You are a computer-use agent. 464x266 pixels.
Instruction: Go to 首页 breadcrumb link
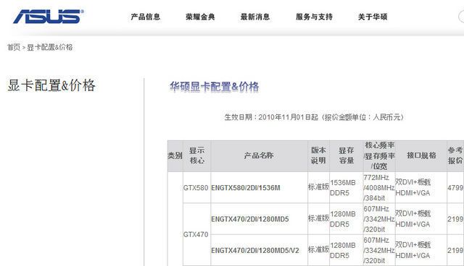click(x=14, y=47)
